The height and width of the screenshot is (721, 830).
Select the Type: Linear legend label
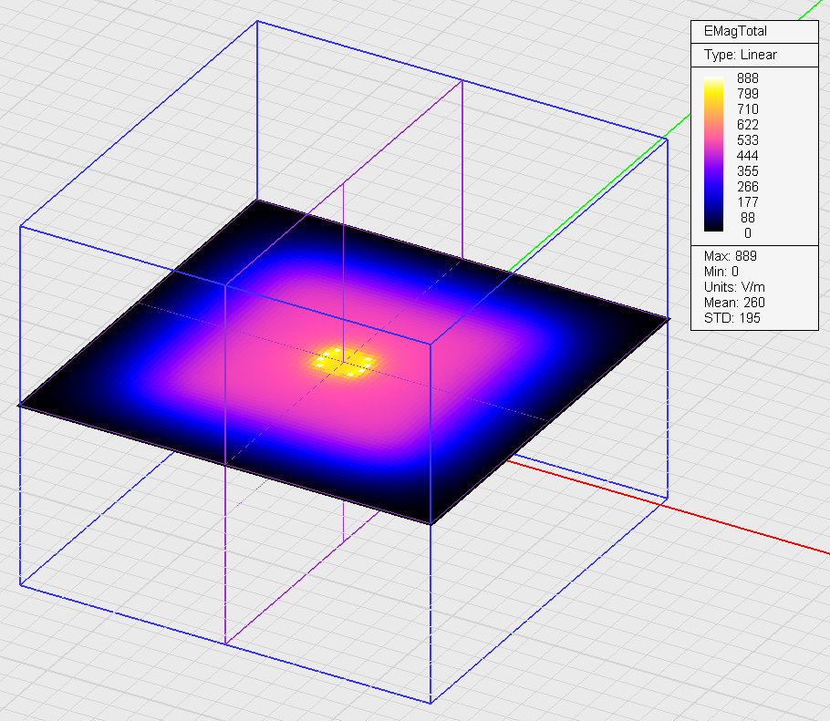coord(740,55)
